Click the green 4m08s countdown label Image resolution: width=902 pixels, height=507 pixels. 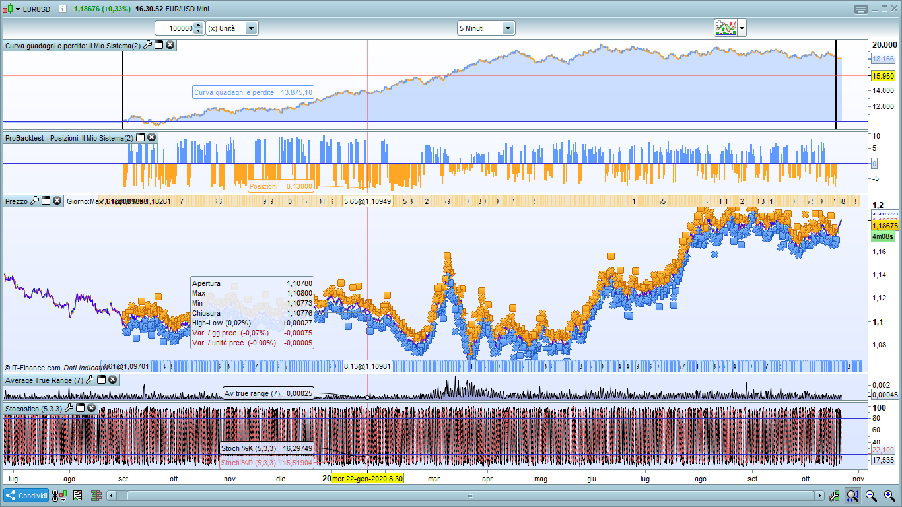(x=883, y=236)
